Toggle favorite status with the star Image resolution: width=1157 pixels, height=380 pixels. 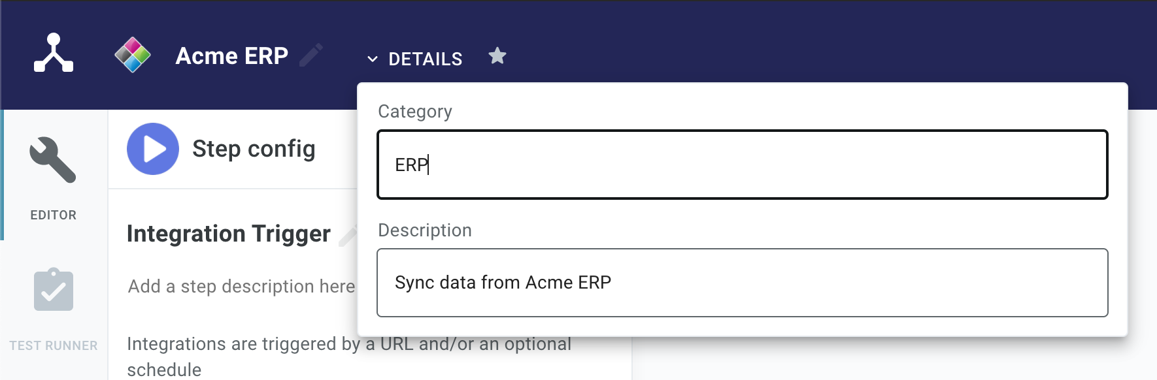pos(497,56)
